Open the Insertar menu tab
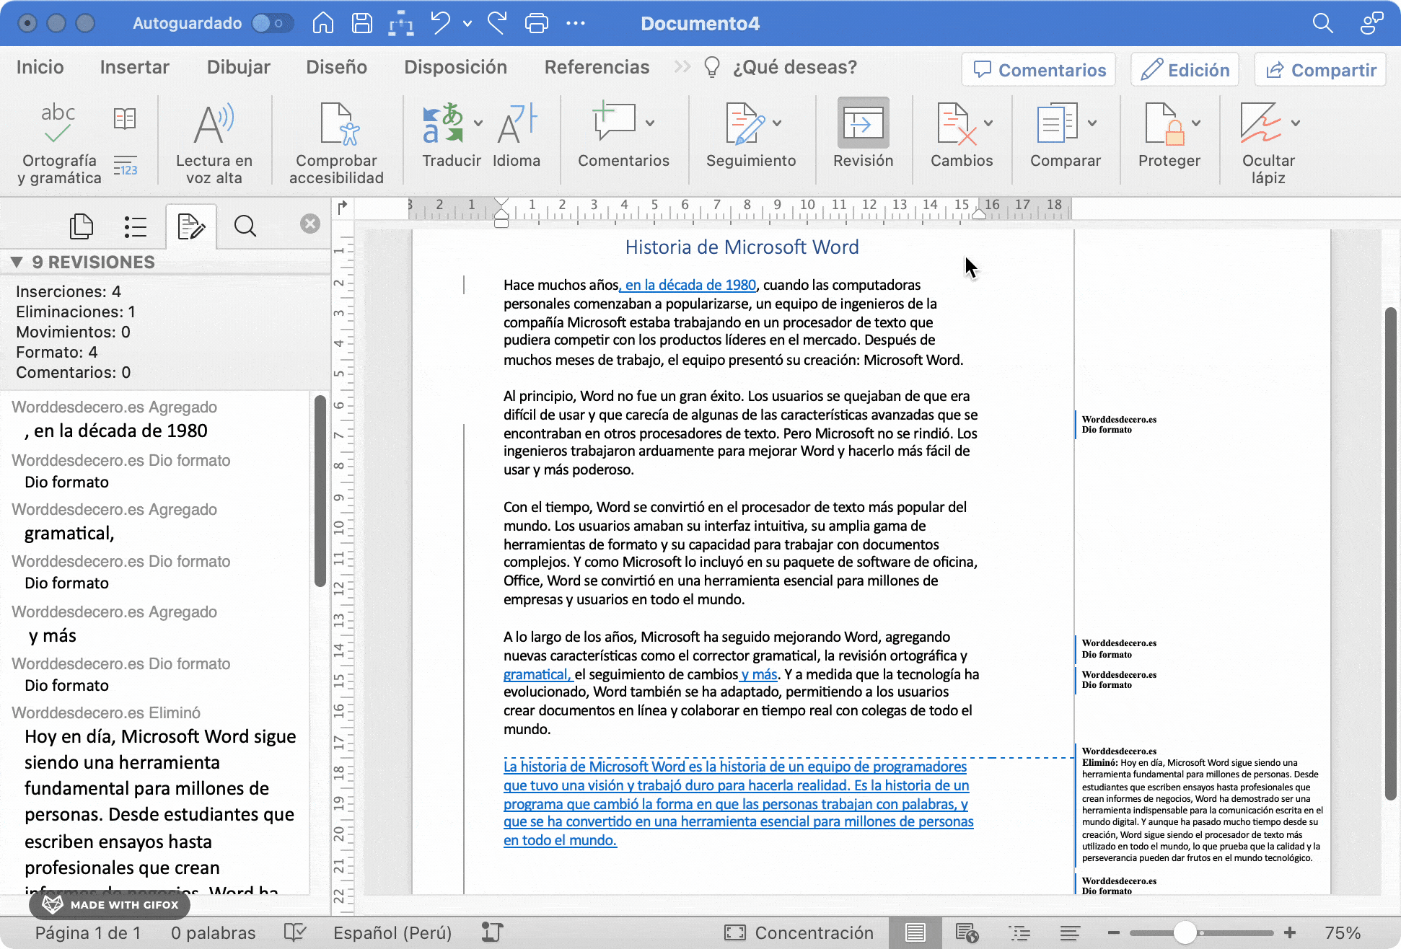This screenshot has width=1401, height=949. pos(133,67)
